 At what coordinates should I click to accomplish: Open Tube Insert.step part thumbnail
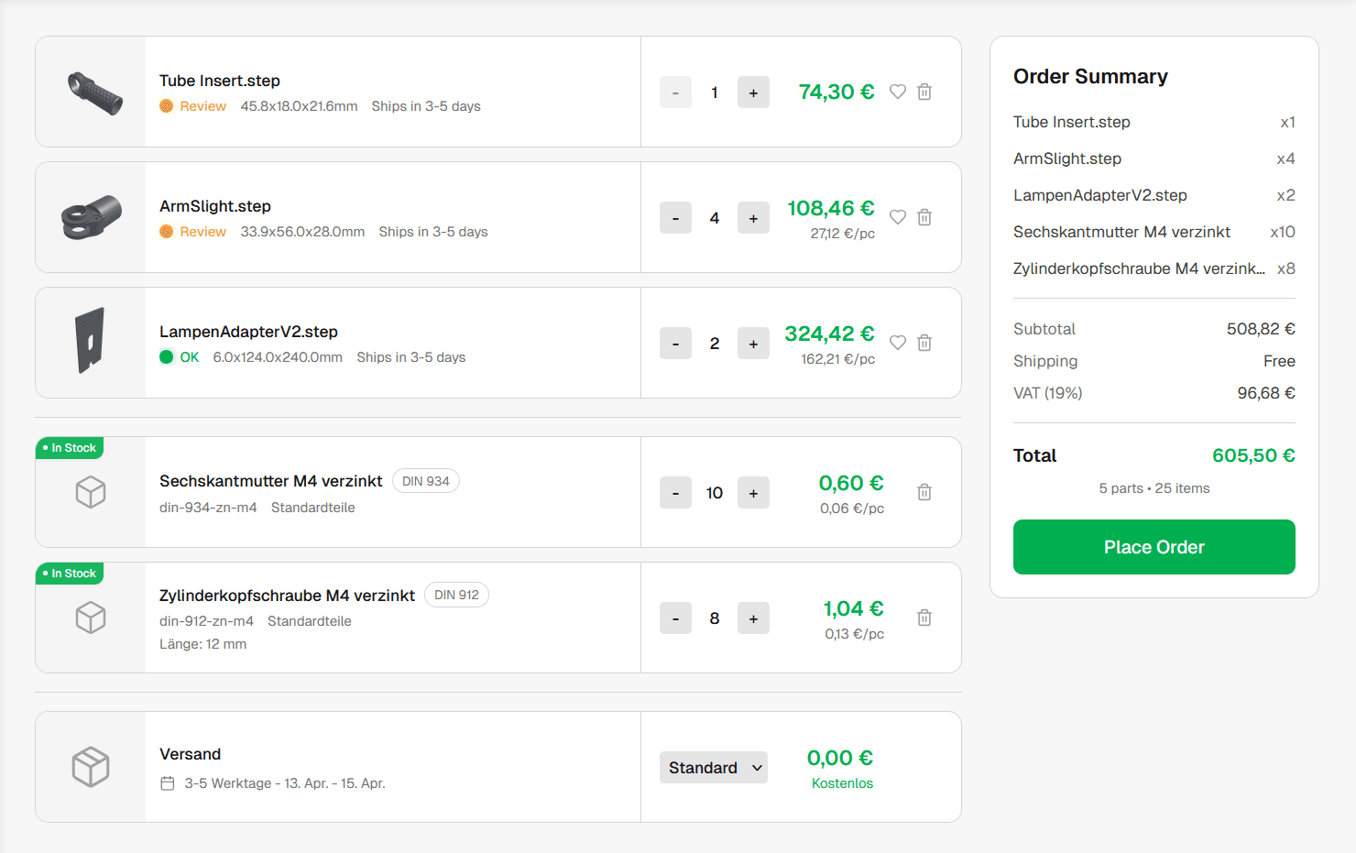tap(91, 92)
